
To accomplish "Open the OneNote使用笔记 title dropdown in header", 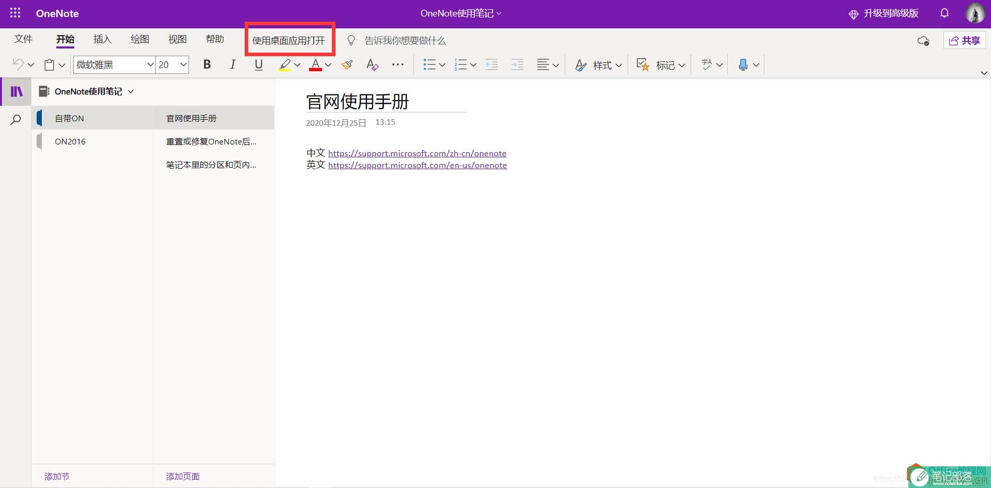I will pos(461,13).
